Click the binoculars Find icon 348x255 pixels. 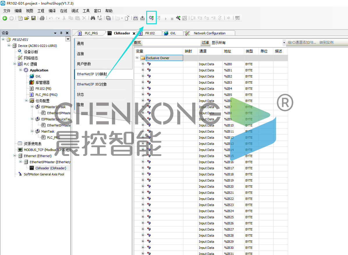(93, 18)
